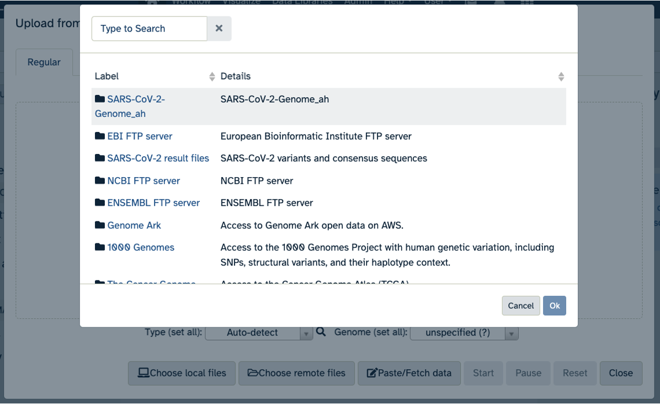Screen dimensions: 660x404
Task: Click the Type to Search field
Action: [149, 29]
